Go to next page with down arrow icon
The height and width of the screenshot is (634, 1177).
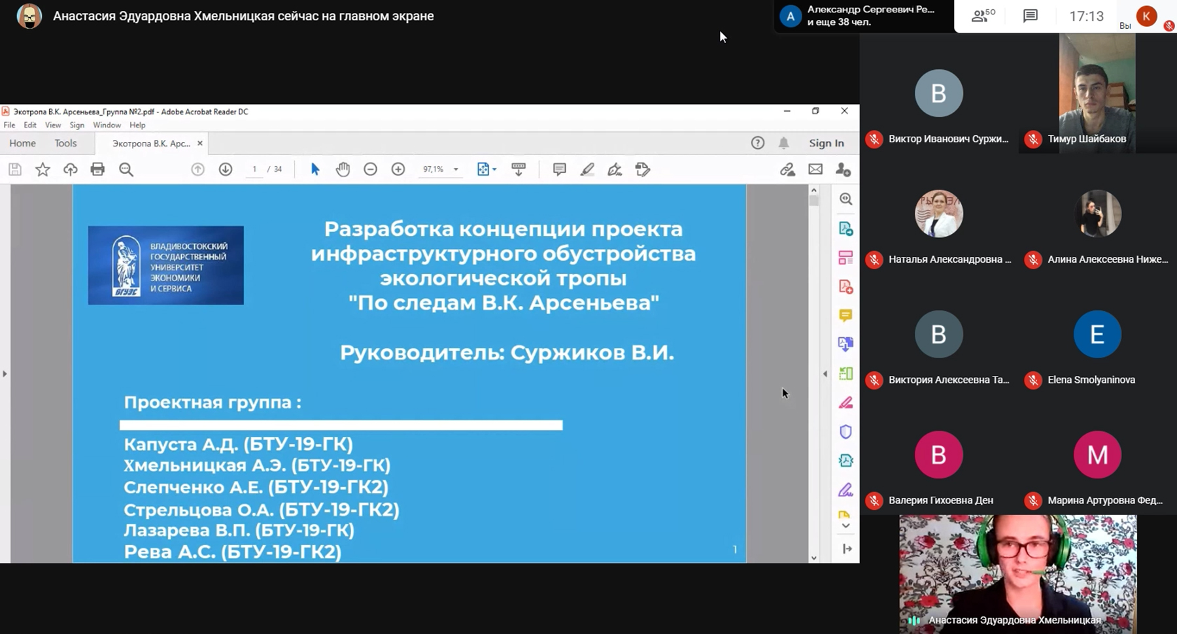pyautogui.click(x=226, y=169)
